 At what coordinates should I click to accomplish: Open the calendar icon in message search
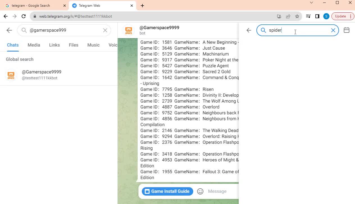(347, 30)
